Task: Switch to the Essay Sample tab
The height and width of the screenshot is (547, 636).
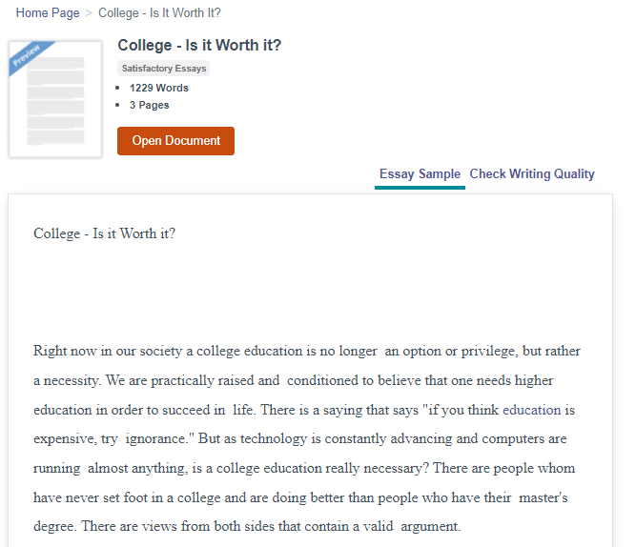Action: [x=420, y=174]
